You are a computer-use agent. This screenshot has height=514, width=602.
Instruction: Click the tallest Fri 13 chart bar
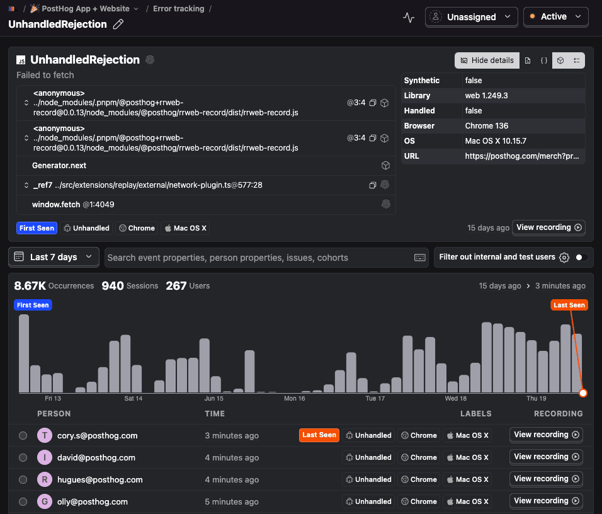(x=24, y=353)
